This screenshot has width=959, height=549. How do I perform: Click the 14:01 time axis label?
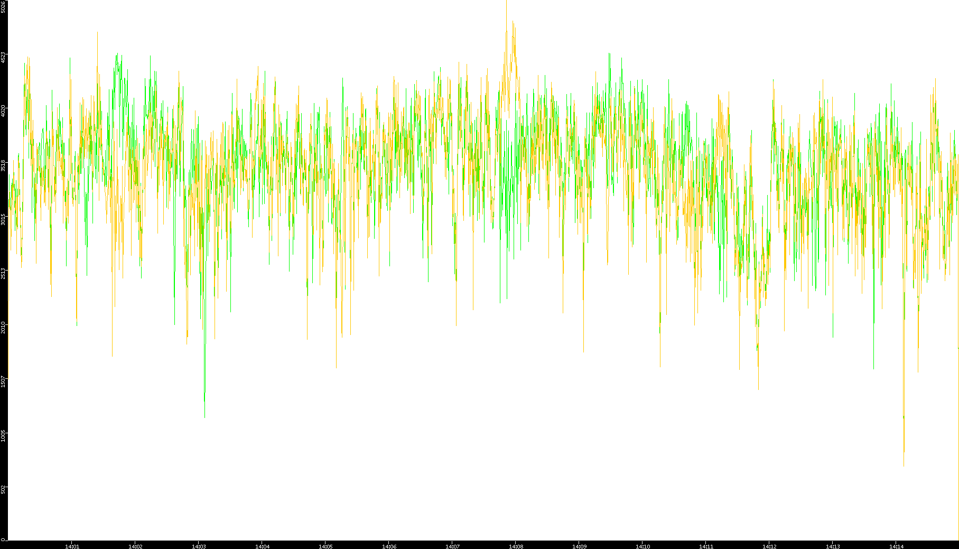pos(72,546)
